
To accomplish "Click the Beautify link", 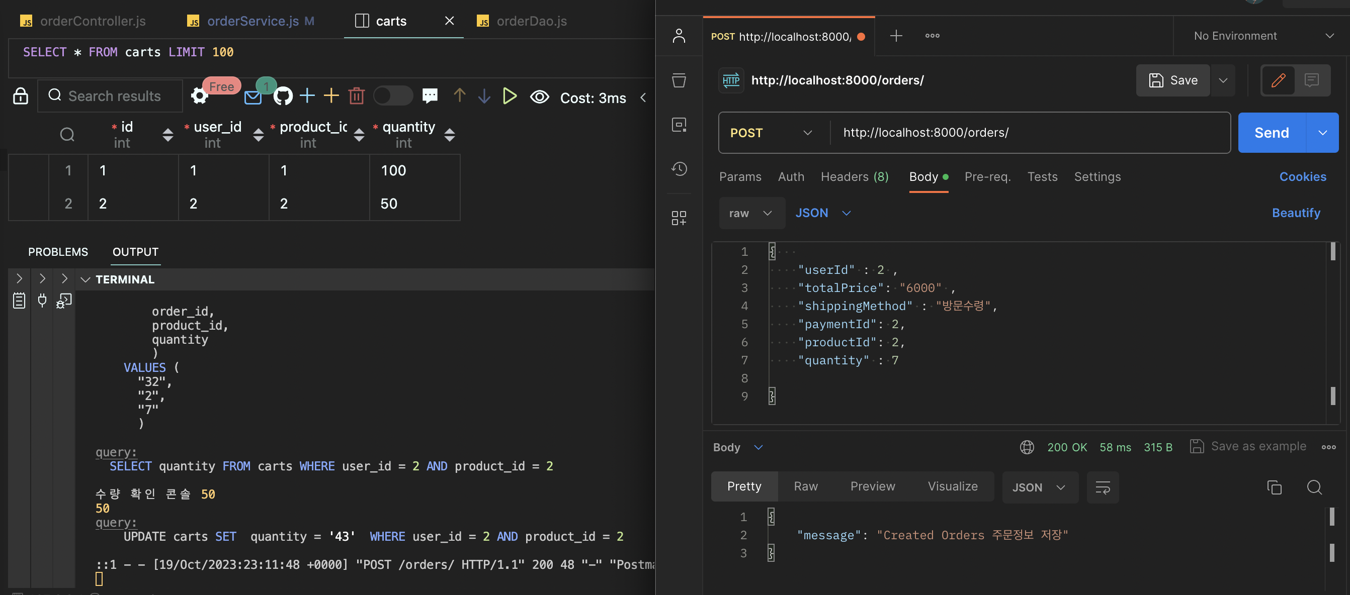I will pos(1296,213).
